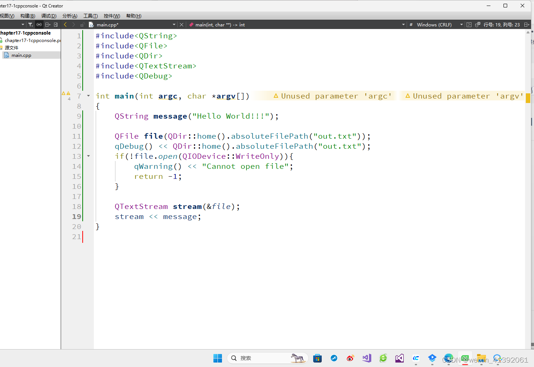Toggle synchronize with editor link icon
The height and width of the screenshot is (367, 534).
39,25
